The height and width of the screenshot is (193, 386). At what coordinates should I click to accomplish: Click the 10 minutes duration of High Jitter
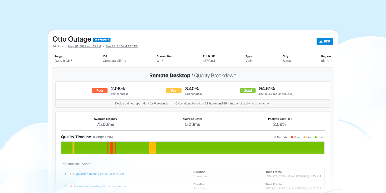(x=200, y=176)
